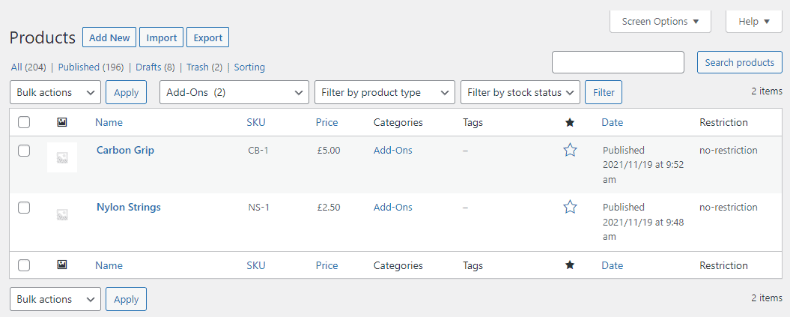
Task: Expand the Add-Ons category filter dropdown
Action: 234,92
